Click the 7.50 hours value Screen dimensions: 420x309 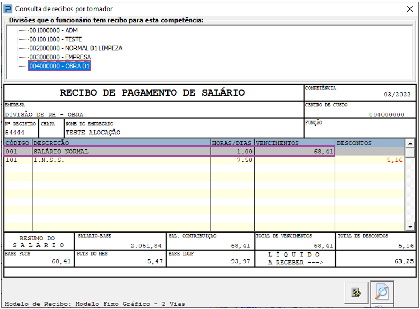click(x=245, y=160)
